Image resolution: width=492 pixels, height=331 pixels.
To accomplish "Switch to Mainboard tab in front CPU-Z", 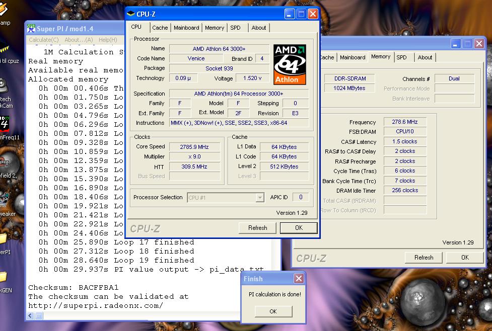I will coord(186,28).
